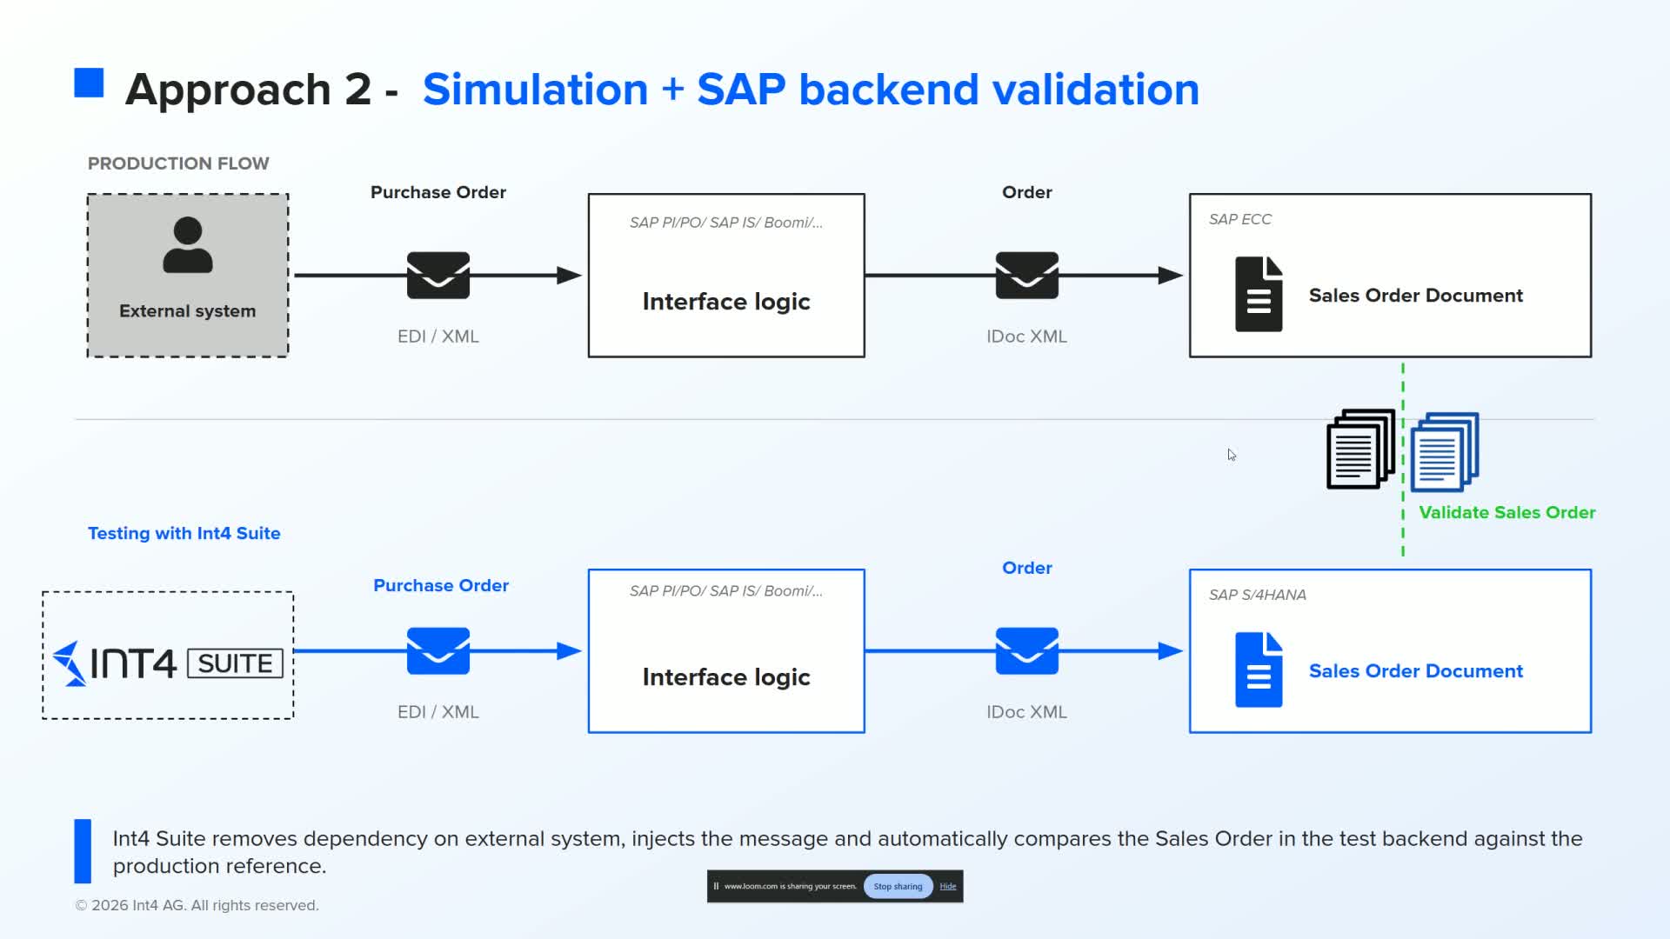Click the '© 2026 Int4 AG' copyright text
Screen dimensions: 1670x939
[x=197, y=905]
